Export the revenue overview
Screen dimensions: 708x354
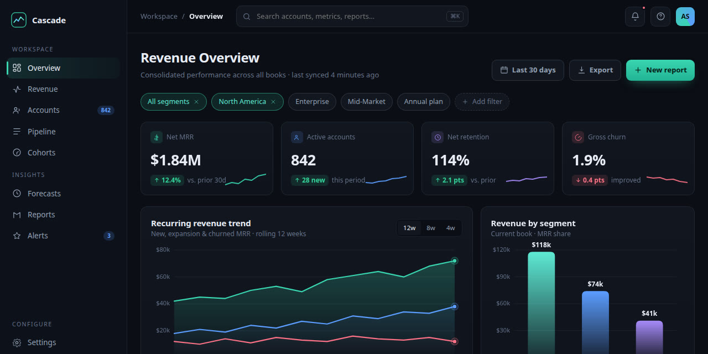pyautogui.click(x=595, y=70)
